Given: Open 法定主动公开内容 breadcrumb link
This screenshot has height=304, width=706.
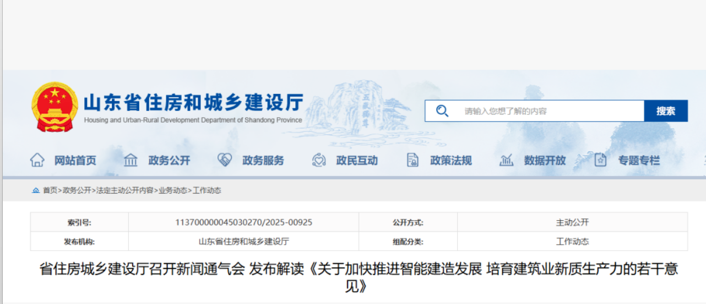Looking at the screenshot, I should 125,190.
